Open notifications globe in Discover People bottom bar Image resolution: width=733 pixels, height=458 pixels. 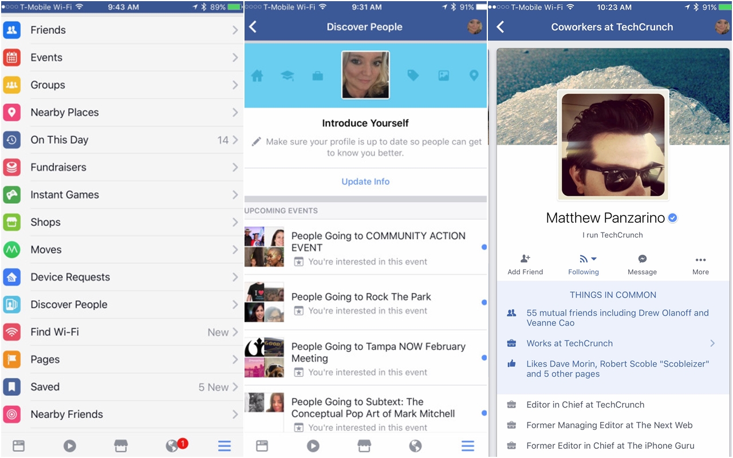416,446
